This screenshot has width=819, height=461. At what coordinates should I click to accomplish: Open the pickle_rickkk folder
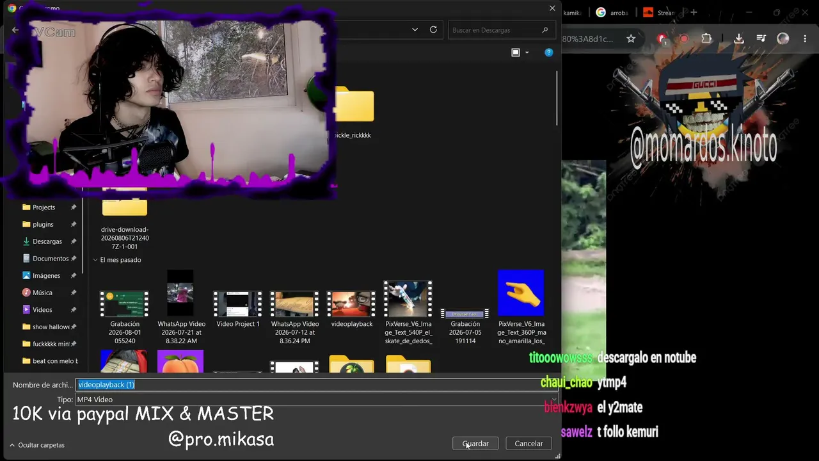point(354,114)
